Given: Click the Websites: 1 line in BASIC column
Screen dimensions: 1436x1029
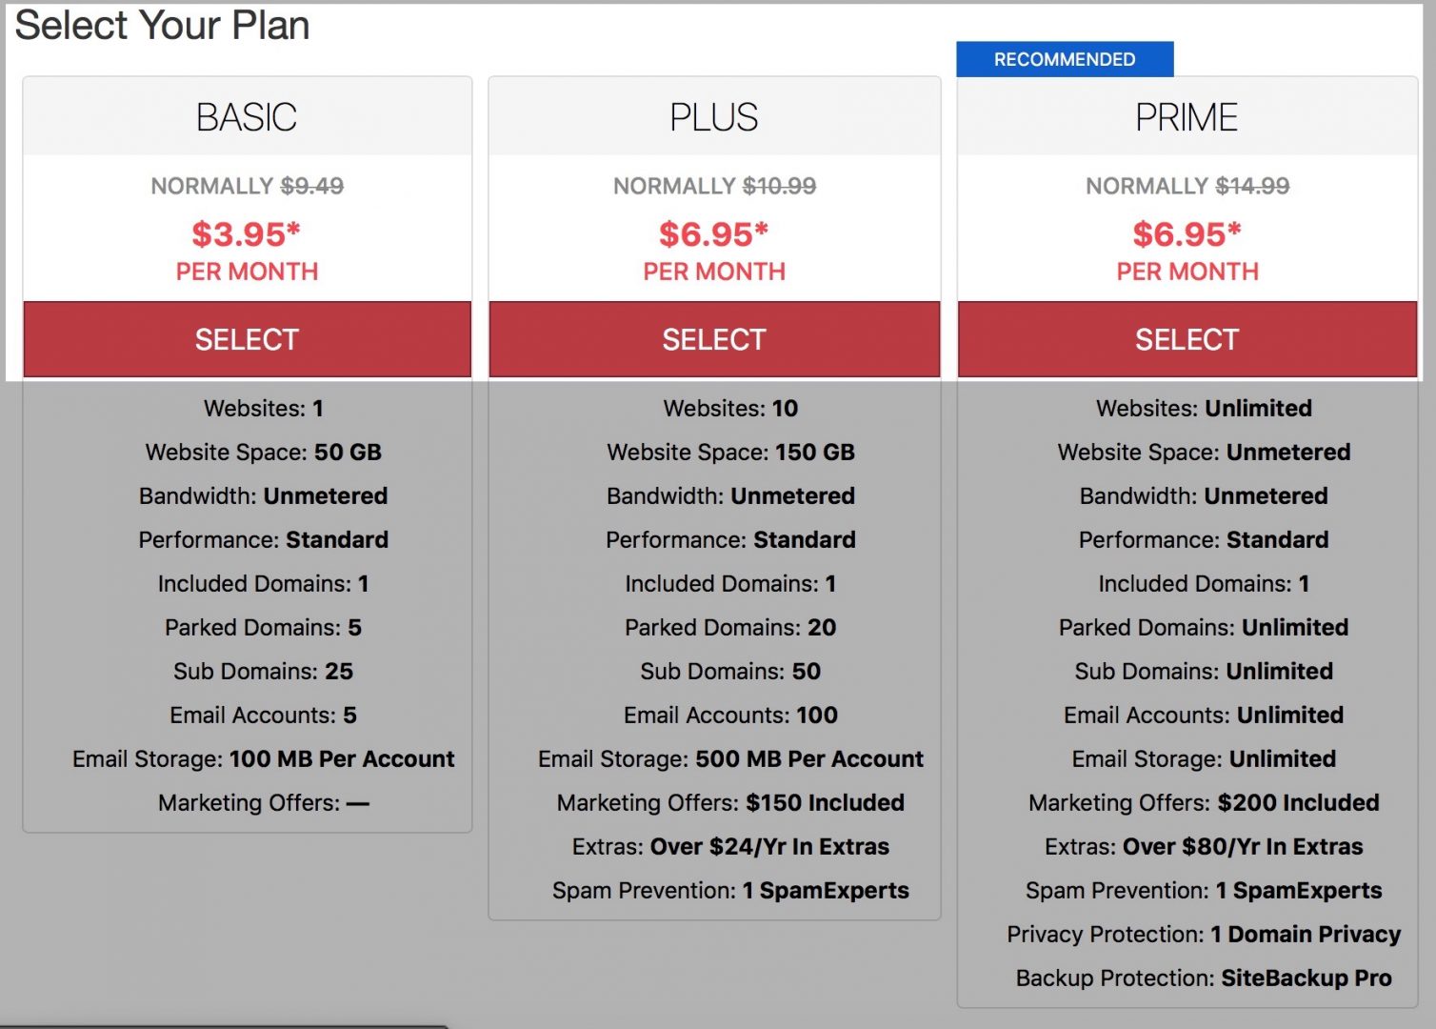Looking at the screenshot, I should tap(262, 408).
